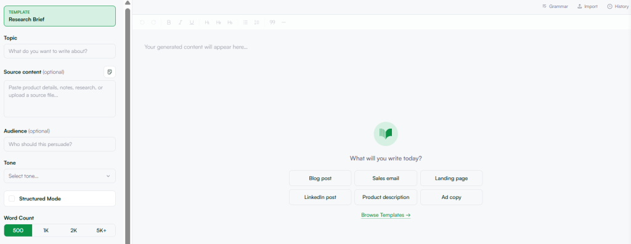Insert a horizontal rule
Screen dimensions: 631x244
click(283, 23)
